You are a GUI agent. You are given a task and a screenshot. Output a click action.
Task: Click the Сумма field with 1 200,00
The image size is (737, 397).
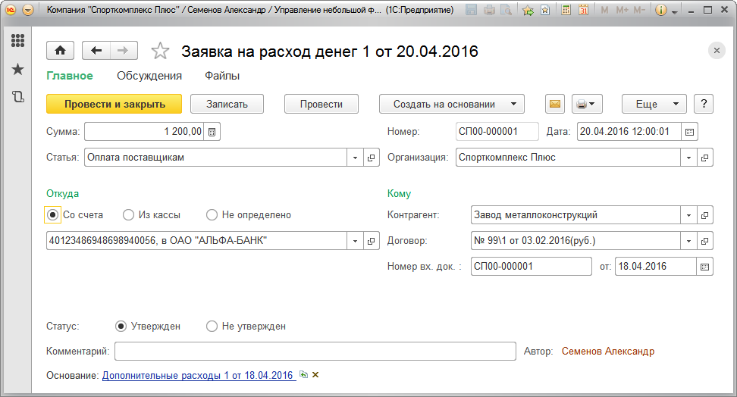click(144, 132)
